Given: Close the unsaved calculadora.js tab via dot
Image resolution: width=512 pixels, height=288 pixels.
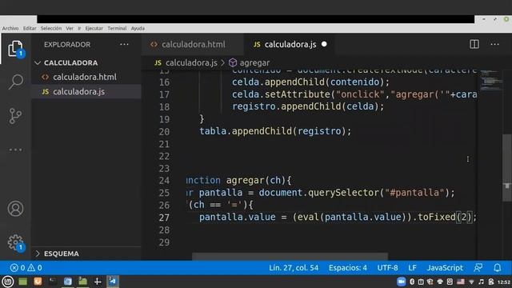Looking at the screenshot, I should tap(324, 44).
